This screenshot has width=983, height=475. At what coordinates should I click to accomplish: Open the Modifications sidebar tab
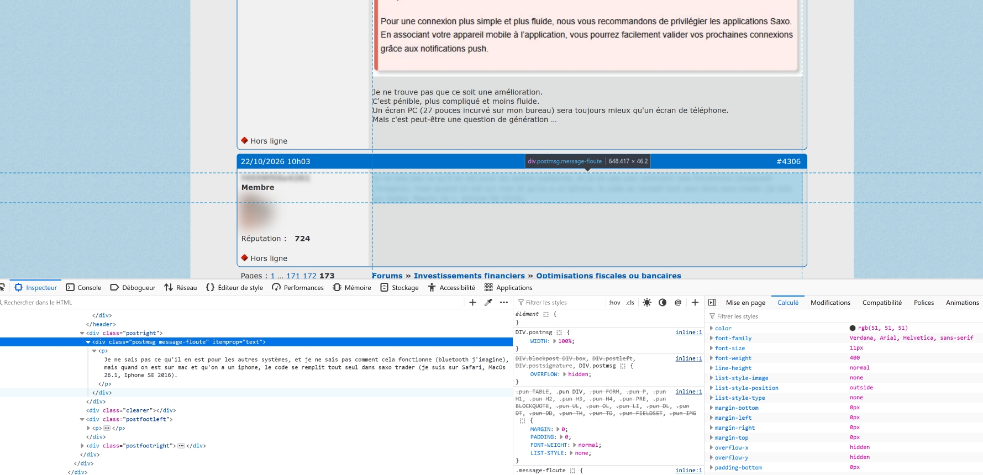[x=830, y=303]
